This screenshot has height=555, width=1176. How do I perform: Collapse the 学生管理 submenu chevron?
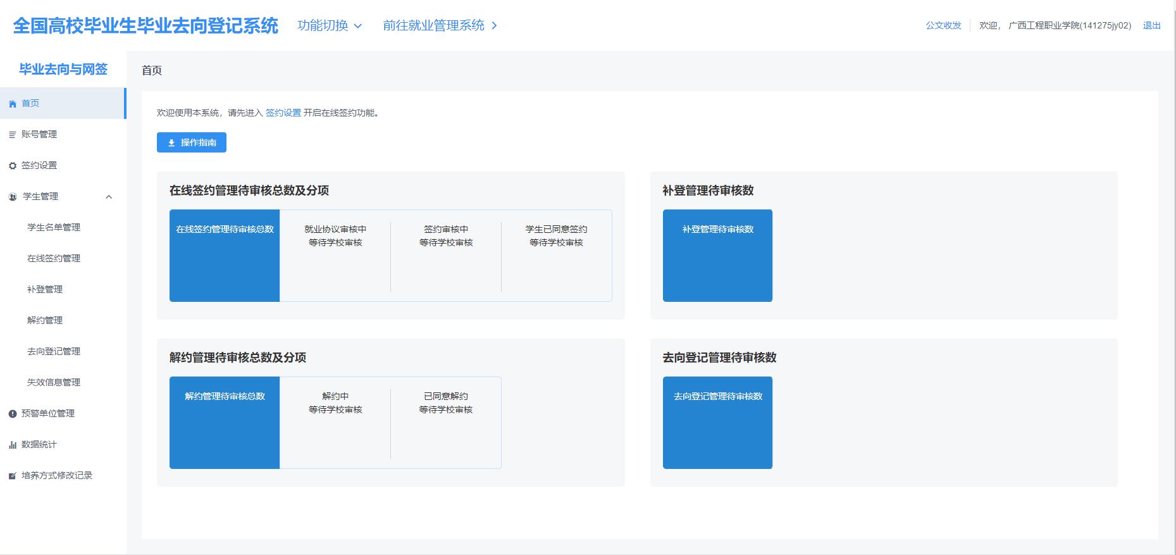coord(109,197)
